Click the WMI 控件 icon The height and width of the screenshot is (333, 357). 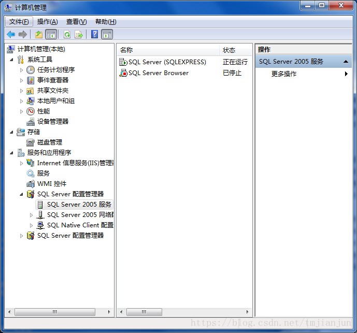click(x=31, y=184)
